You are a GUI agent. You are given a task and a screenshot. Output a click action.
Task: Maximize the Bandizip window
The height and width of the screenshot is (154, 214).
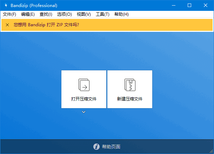[189, 5]
